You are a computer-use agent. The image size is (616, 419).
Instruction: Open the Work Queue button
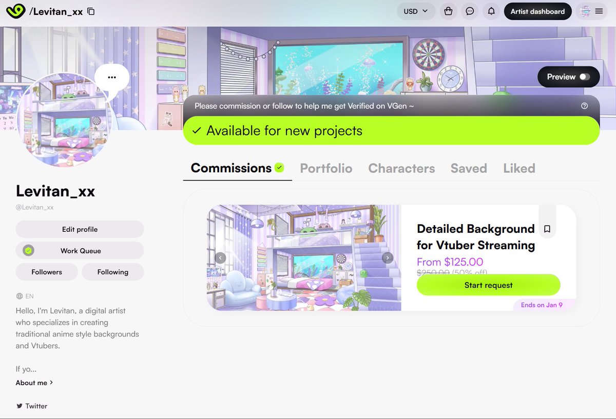click(x=80, y=250)
